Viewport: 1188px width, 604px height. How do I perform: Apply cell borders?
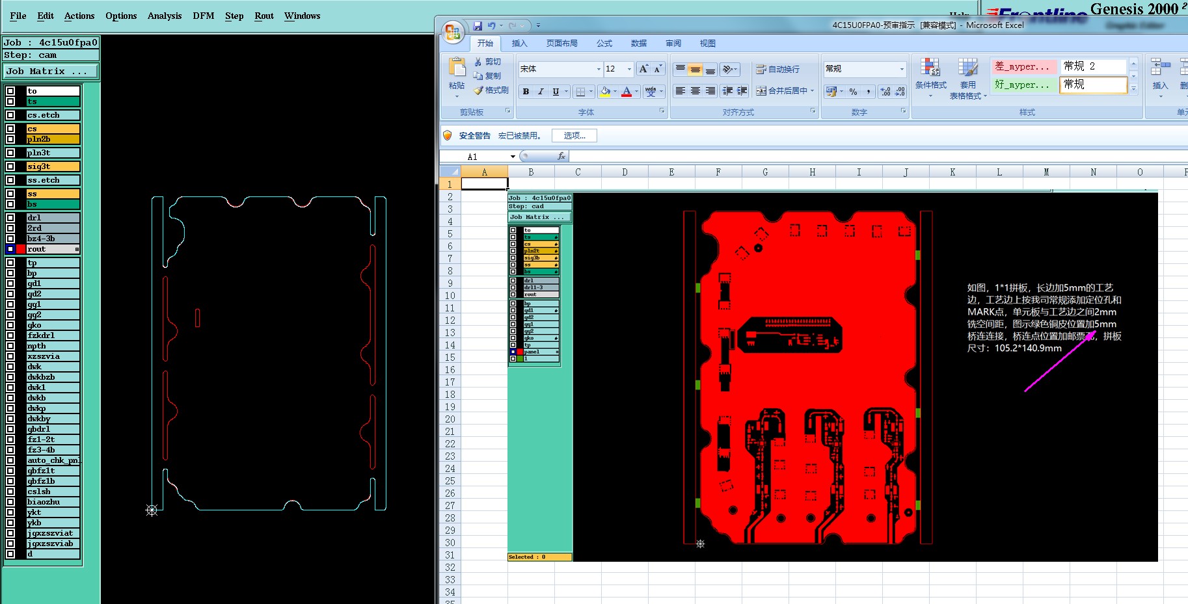pyautogui.click(x=581, y=92)
